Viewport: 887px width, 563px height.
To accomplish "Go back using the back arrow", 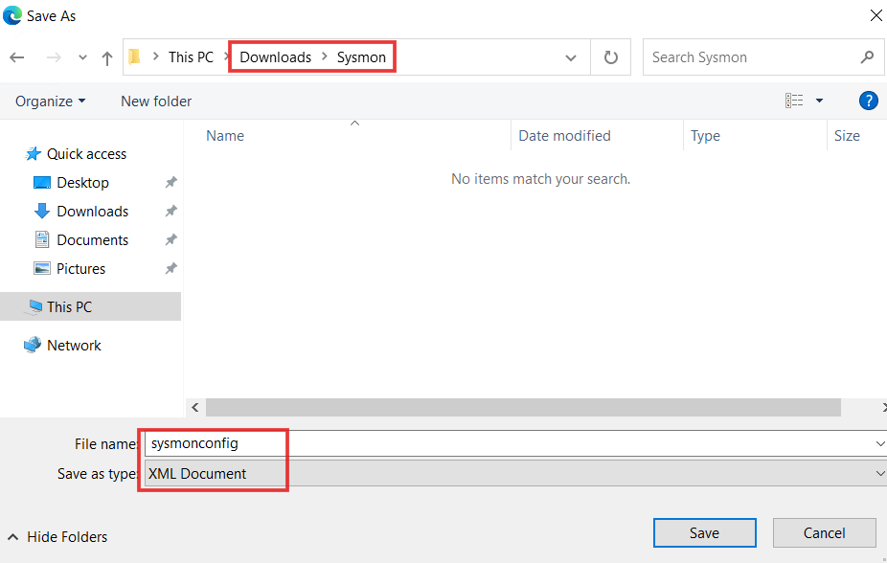I will [17, 57].
